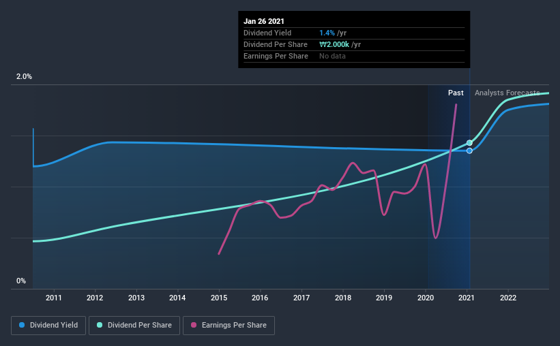Click the tooltip date 'Jan 26 2021'
The height and width of the screenshot is (346, 560).
264,21
